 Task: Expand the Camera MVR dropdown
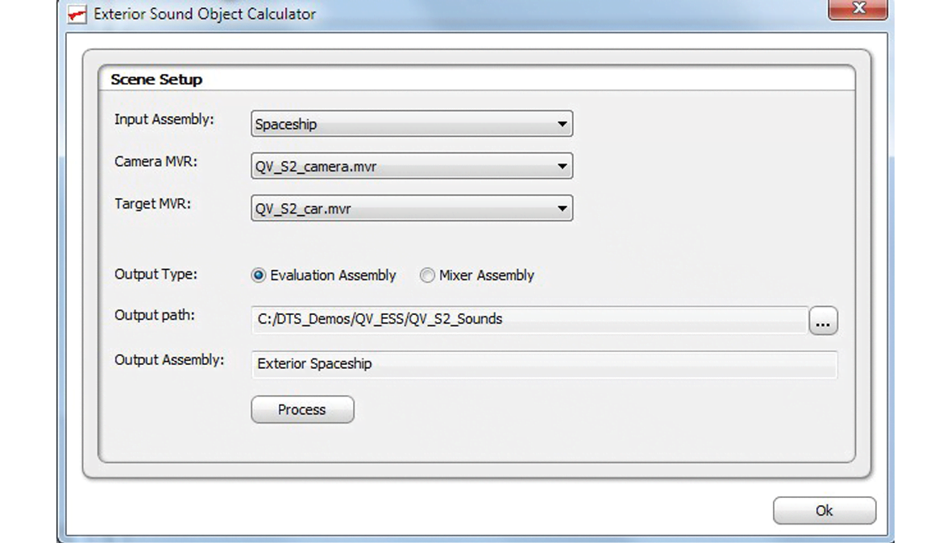pos(411,167)
